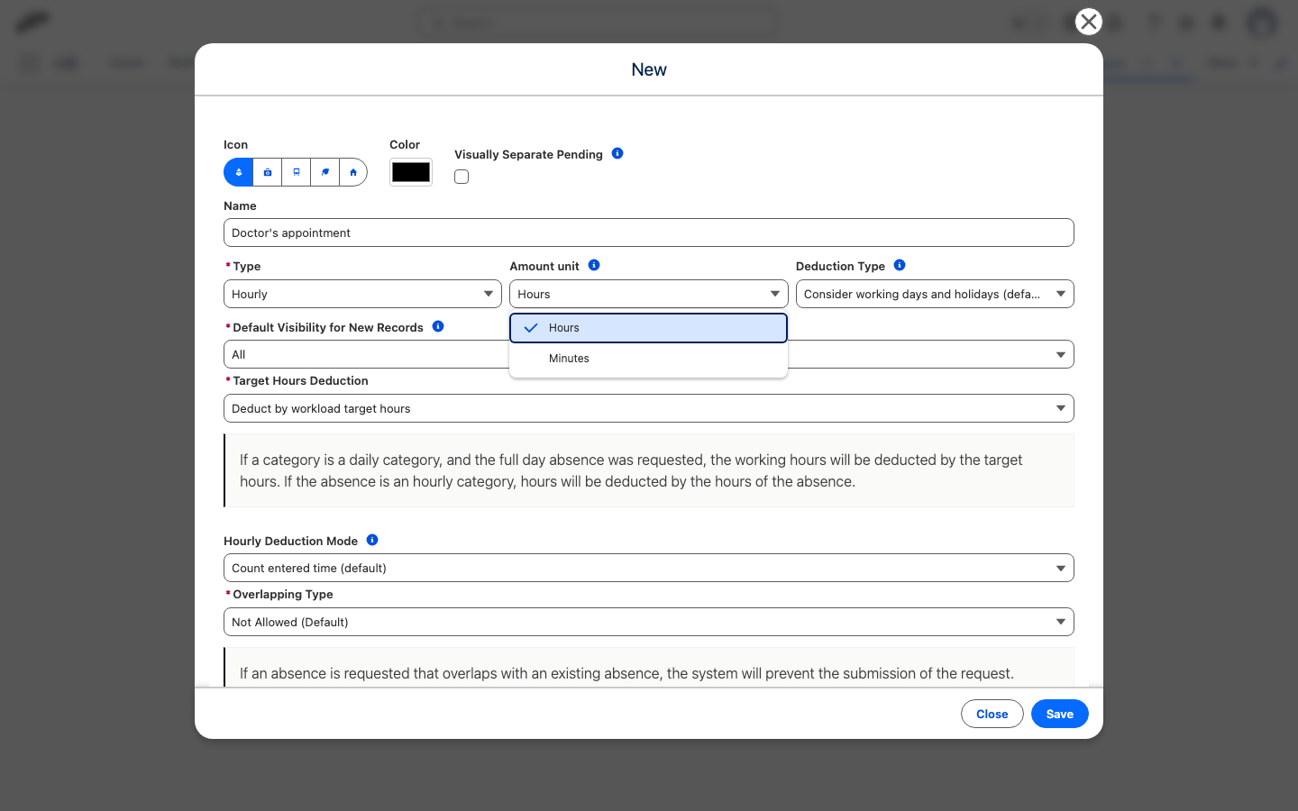
Task: Enable the Visually Separate Pending checkbox
Action: click(x=462, y=177)
